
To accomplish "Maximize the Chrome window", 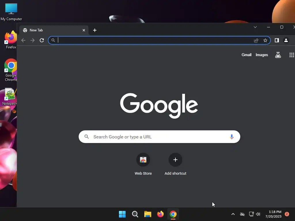I will (x=282, y=27).
